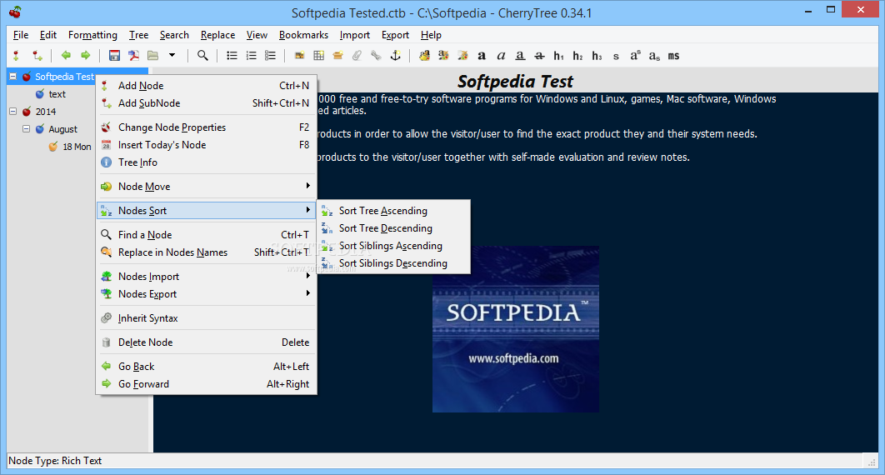Select the '18 Mon' tree node
The width and height of the screenshot is (885, 475).
(x=77, y=147)
